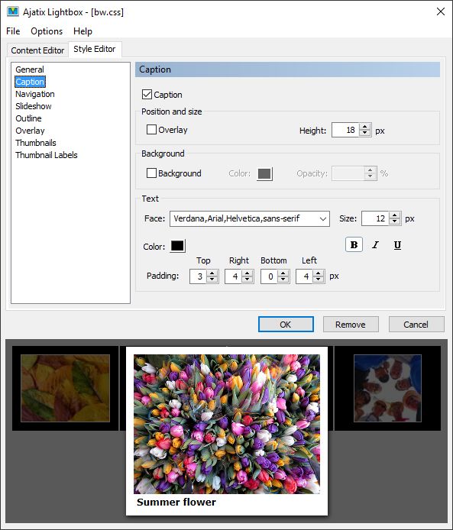Open the font Face dropdown
Viewport: 453px width, 530px height.
[250, 218]
